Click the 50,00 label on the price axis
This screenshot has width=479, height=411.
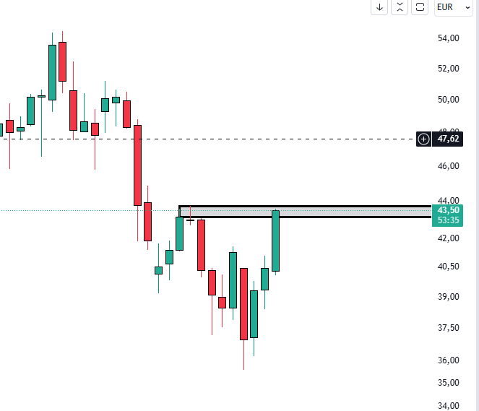coord(449,99)
